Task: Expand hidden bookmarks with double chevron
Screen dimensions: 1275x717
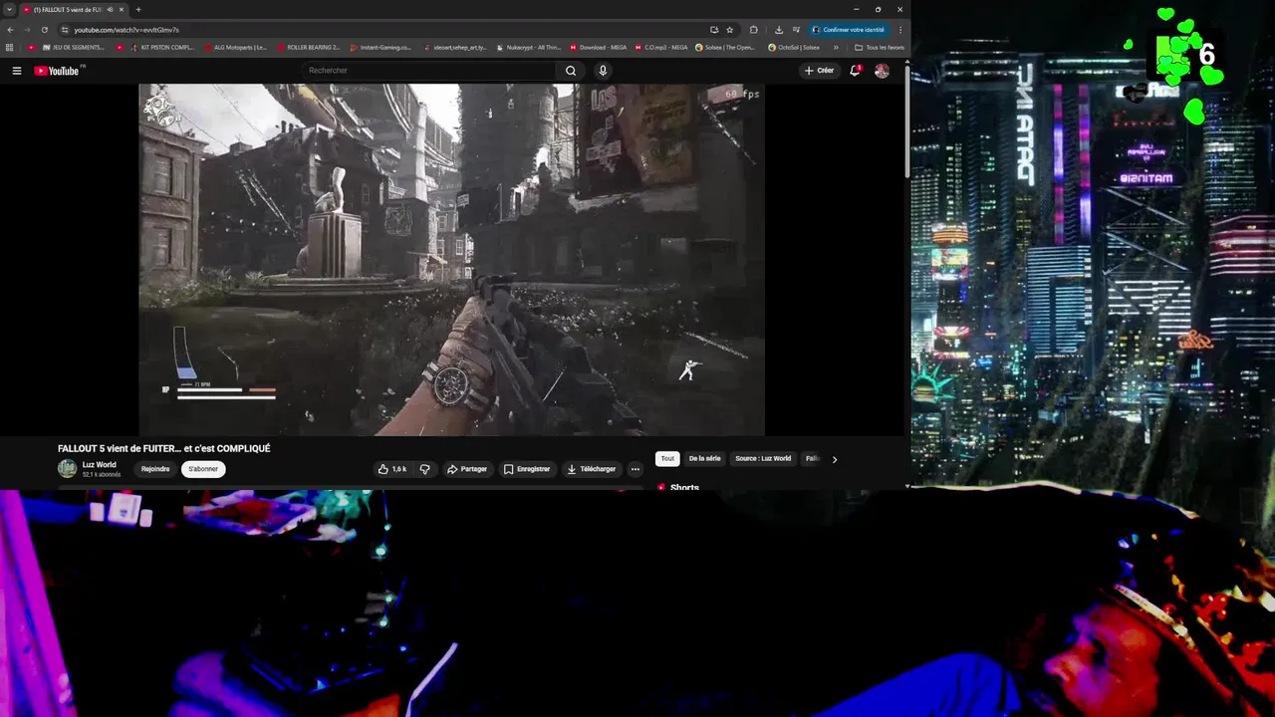Action: point(836,48)
